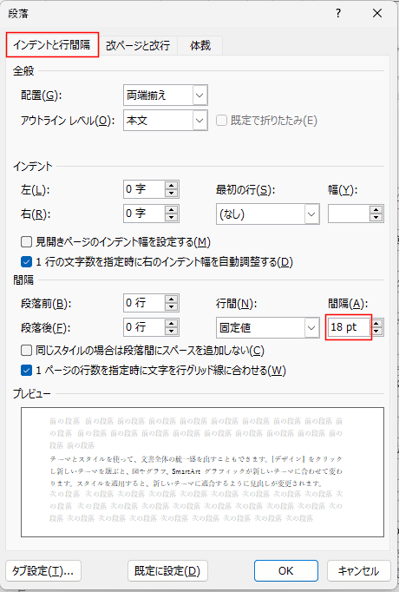
Task: Increase 段落後(F) spacing with up arrow
Action: click(171, 323)
